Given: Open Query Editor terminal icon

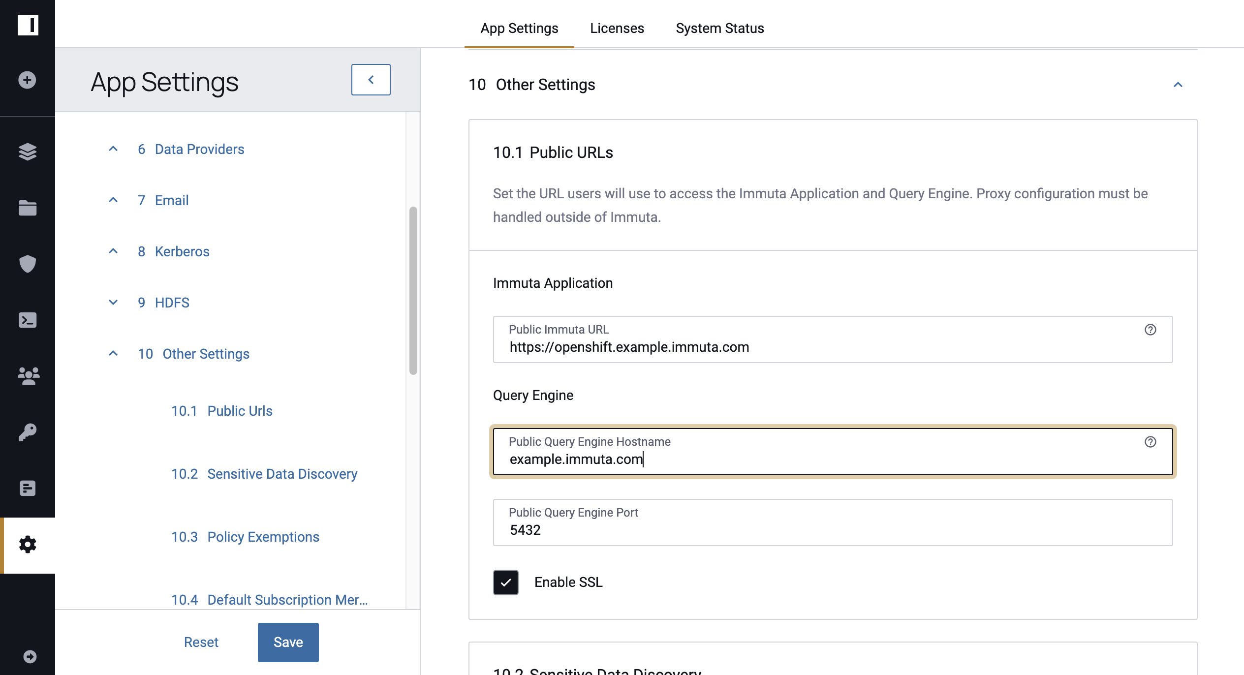Looking at the screenshot, I should click(28, 320).
